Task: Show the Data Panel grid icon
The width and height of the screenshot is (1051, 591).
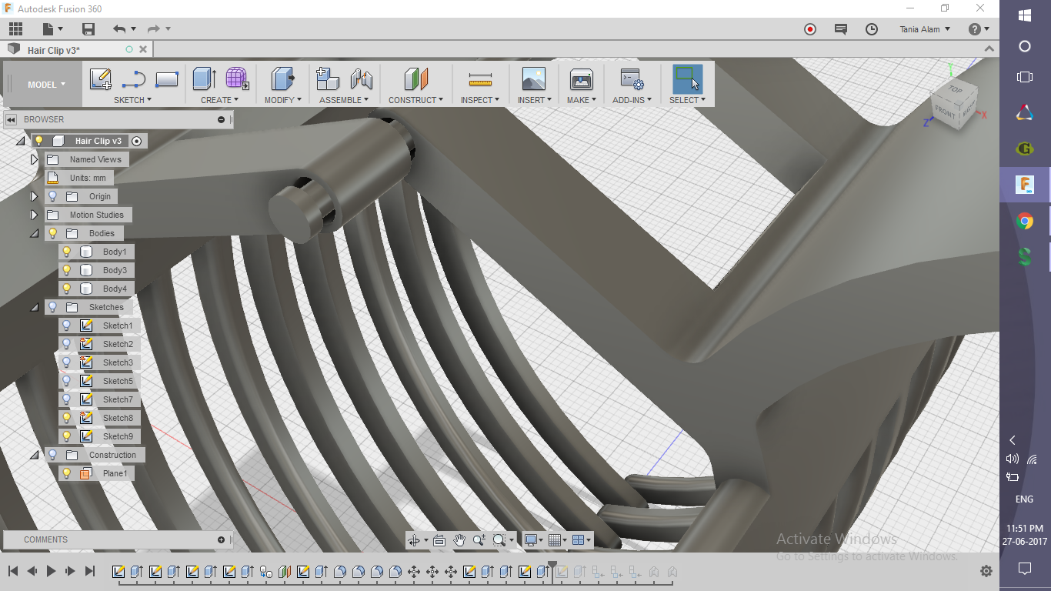Action: (15, 29)
